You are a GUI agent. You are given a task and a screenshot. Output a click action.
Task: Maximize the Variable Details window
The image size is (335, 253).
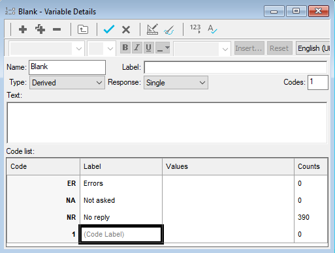(296, 11)
